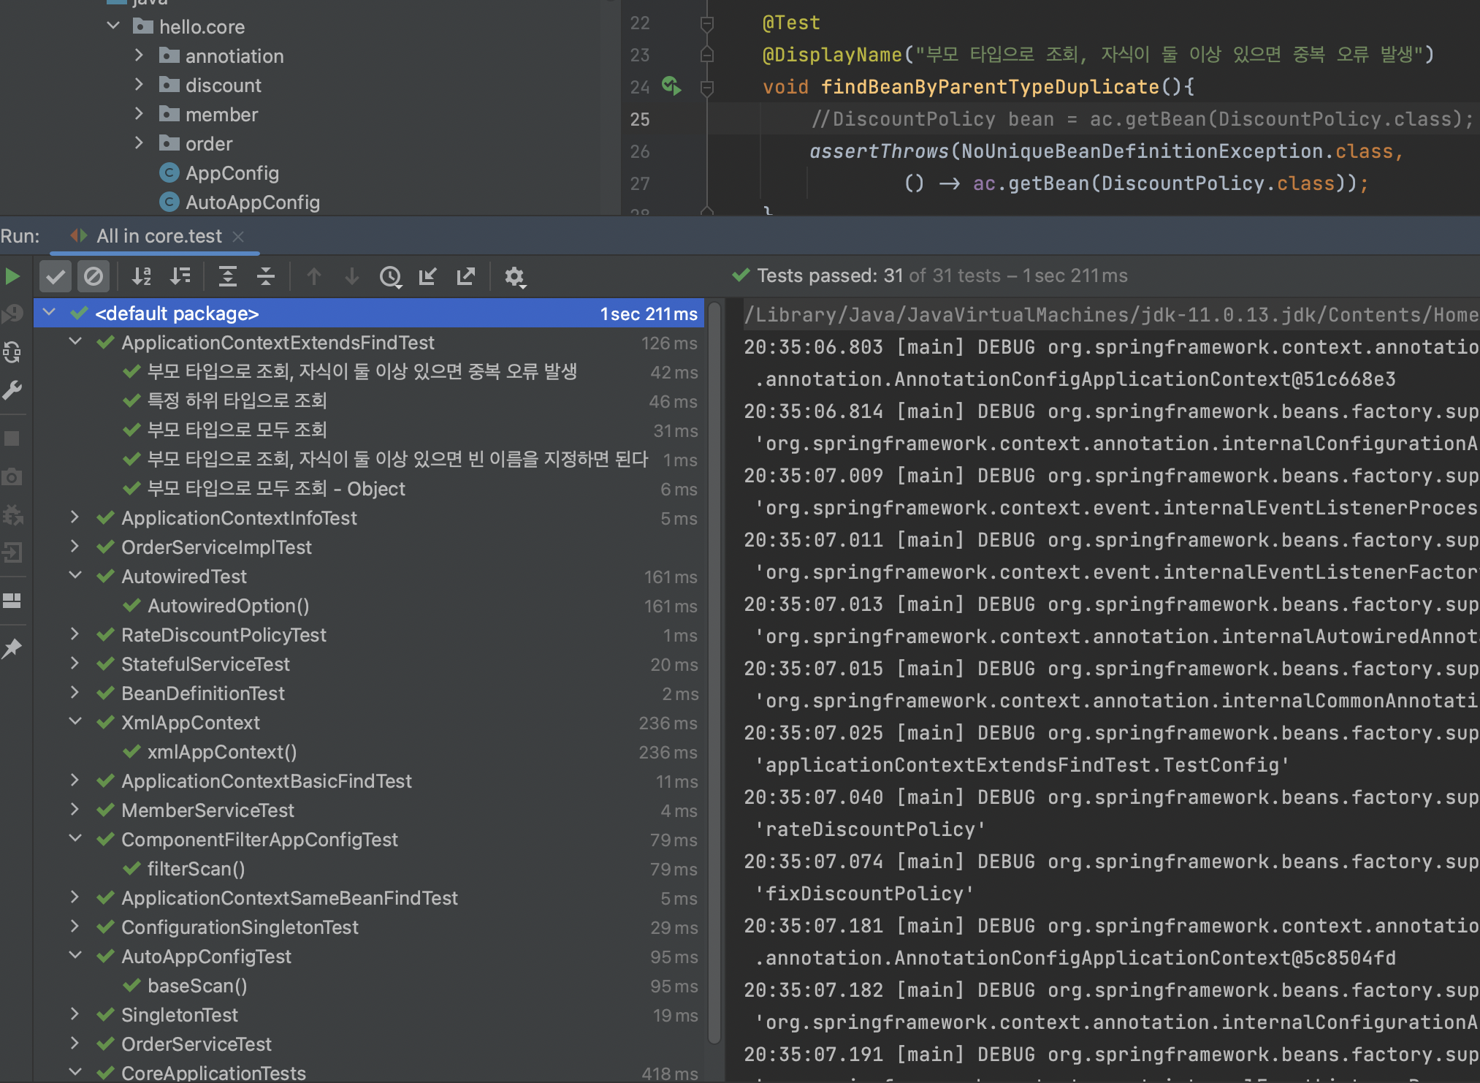Click the camera dump threads icon

(12, 476)
